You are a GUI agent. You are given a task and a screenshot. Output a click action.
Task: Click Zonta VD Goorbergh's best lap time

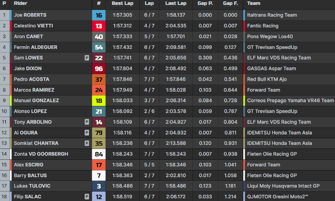tap(122, 154)
